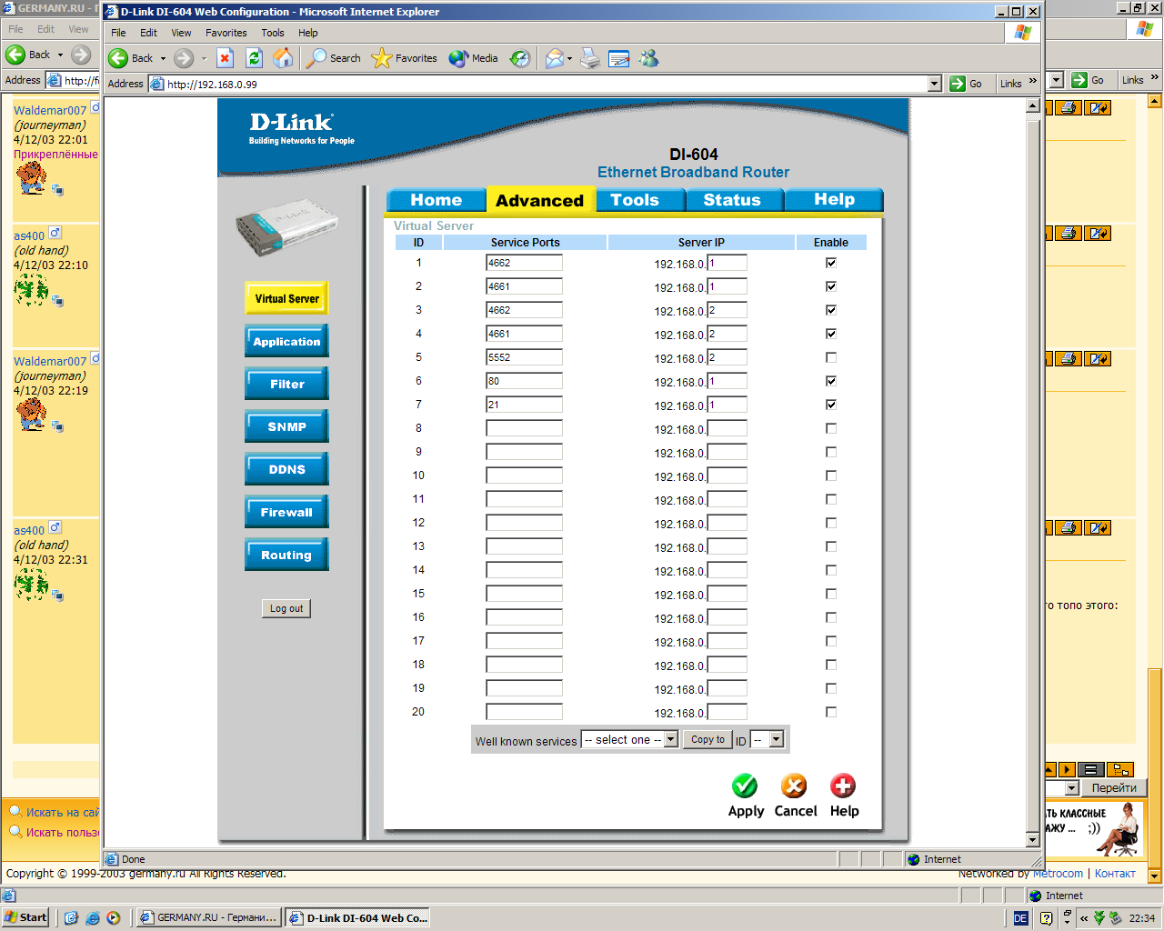Click the red Help cross icon
Screen dimensions: 1164x931
[843, 785]
